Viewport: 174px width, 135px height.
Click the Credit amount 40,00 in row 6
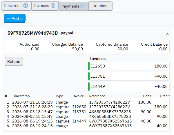click(162, 126)
